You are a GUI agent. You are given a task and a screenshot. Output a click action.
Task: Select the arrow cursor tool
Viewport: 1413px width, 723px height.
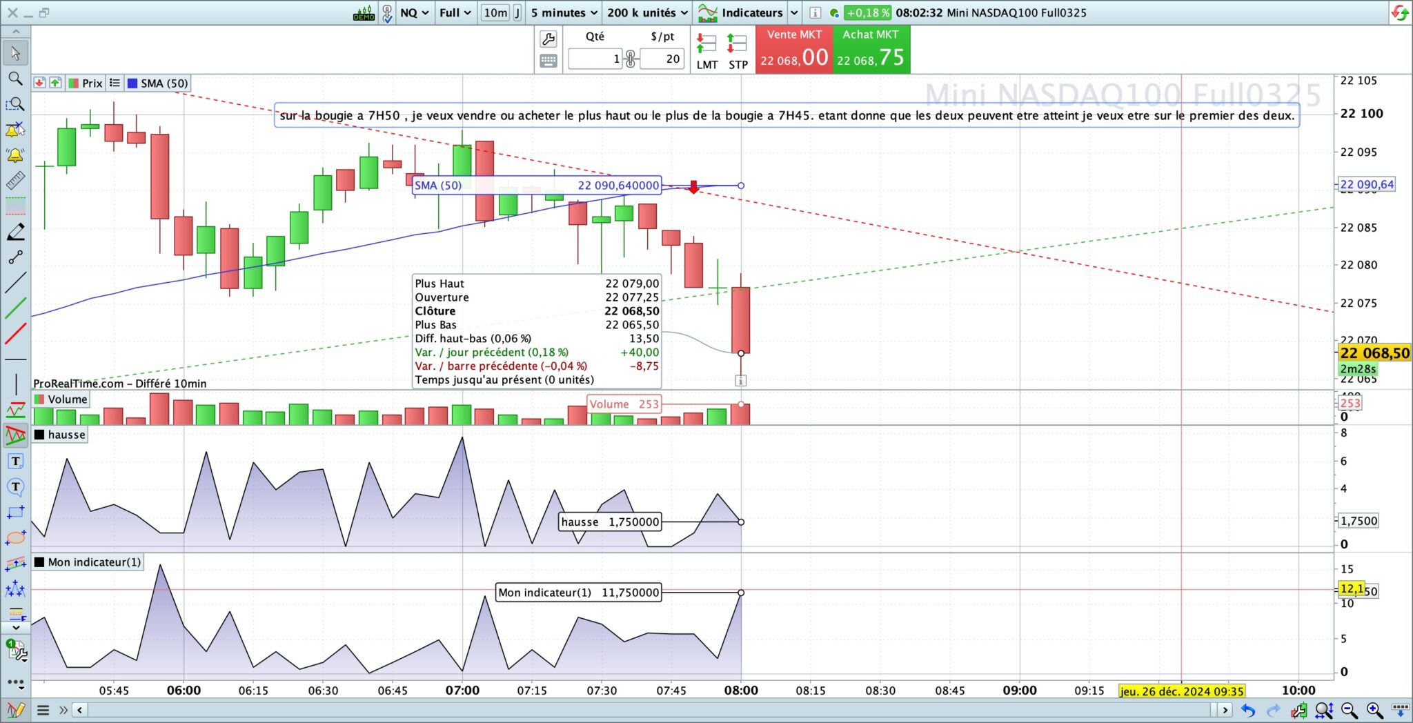click(15, 53)
